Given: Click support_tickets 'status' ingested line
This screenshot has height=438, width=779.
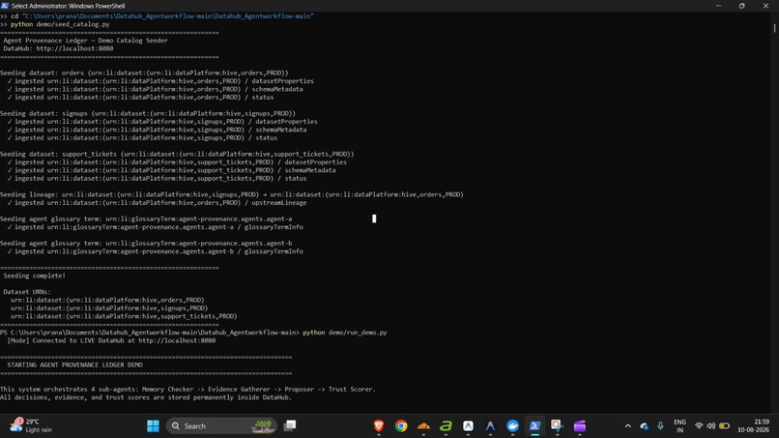Looking at the screenshot, I should coord(157,178).
